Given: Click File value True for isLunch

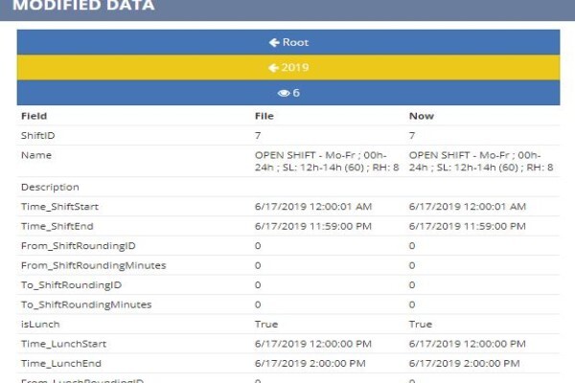Looking at the screenshot, I should [266, 325].
